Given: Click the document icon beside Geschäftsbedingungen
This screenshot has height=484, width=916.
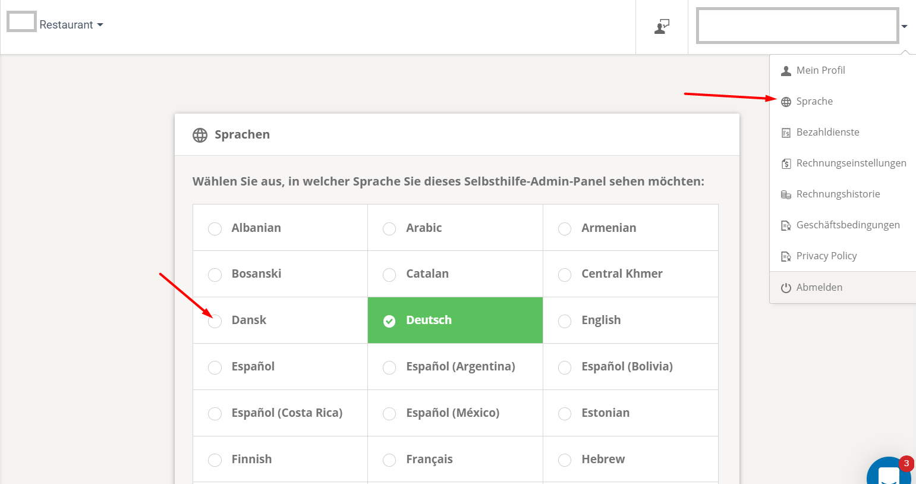Looking at the screenshot, I should [x=786, y=225].
